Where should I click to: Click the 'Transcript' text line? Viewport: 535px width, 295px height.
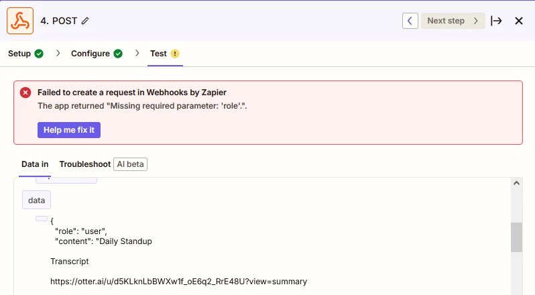70,261
